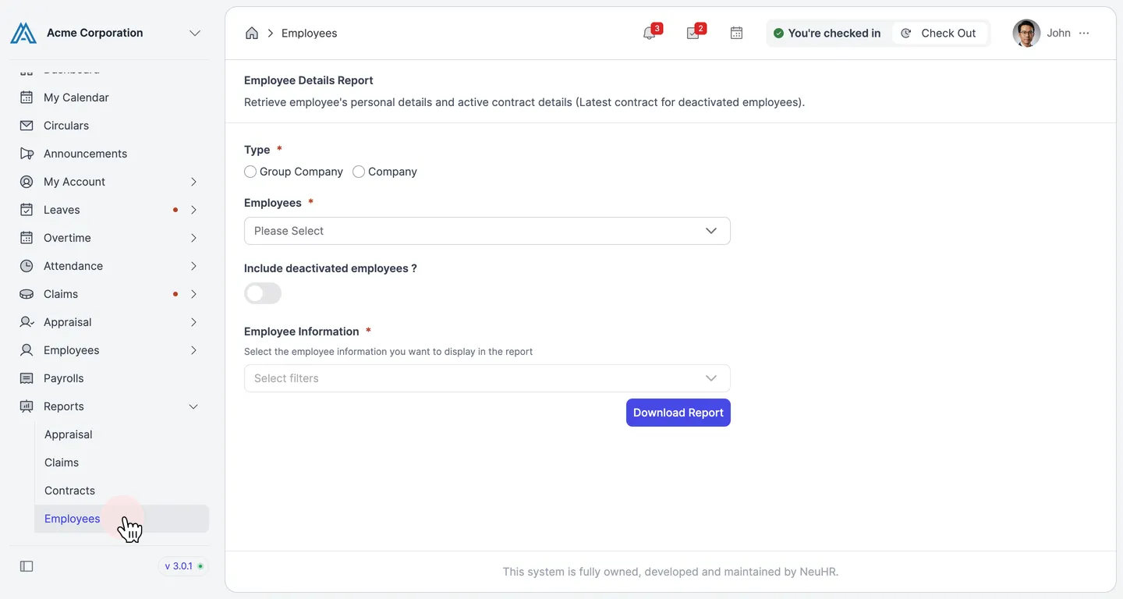Click the Overtime sidebar icon
The image size is (1123, 599).
click(x=27, y=238)
